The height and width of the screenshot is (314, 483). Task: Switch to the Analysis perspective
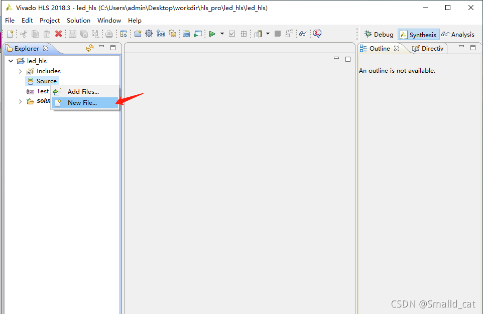coord(458,34)
